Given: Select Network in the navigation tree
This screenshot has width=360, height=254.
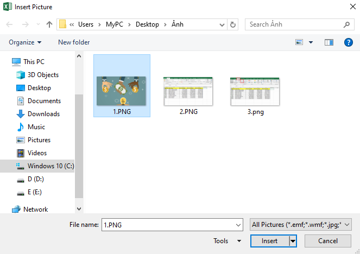Looking at the screenshot, I should 30,209.
